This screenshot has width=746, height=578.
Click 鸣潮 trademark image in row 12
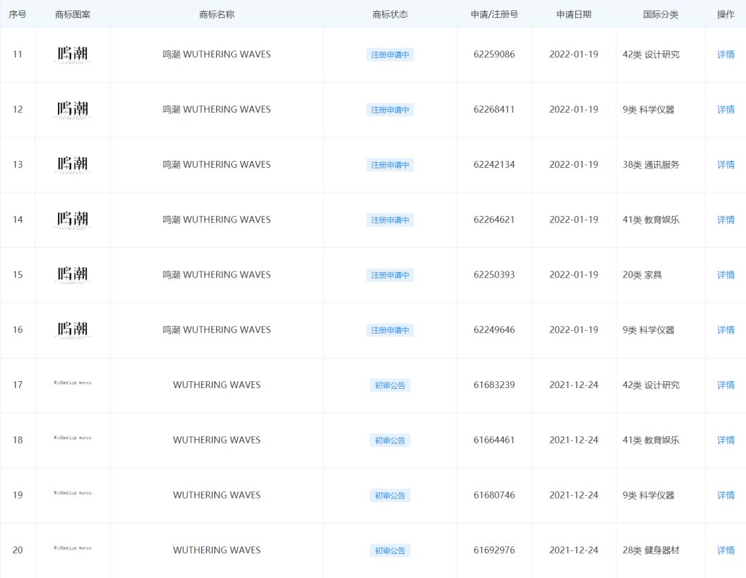[73, 109]
